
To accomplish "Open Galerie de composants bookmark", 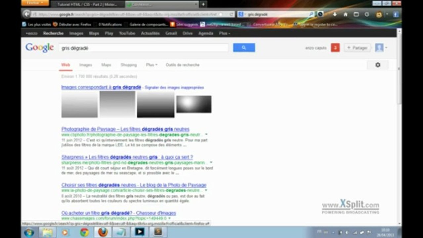I will pos(146,24).
